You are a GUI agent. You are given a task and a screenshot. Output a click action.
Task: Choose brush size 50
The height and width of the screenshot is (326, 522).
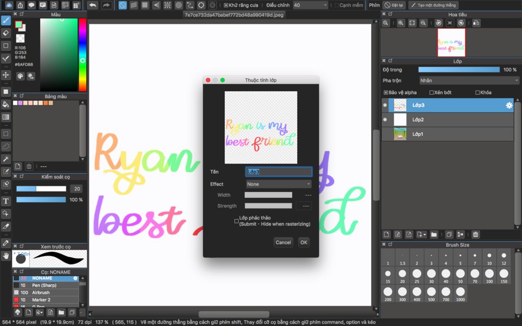point(460,276)
